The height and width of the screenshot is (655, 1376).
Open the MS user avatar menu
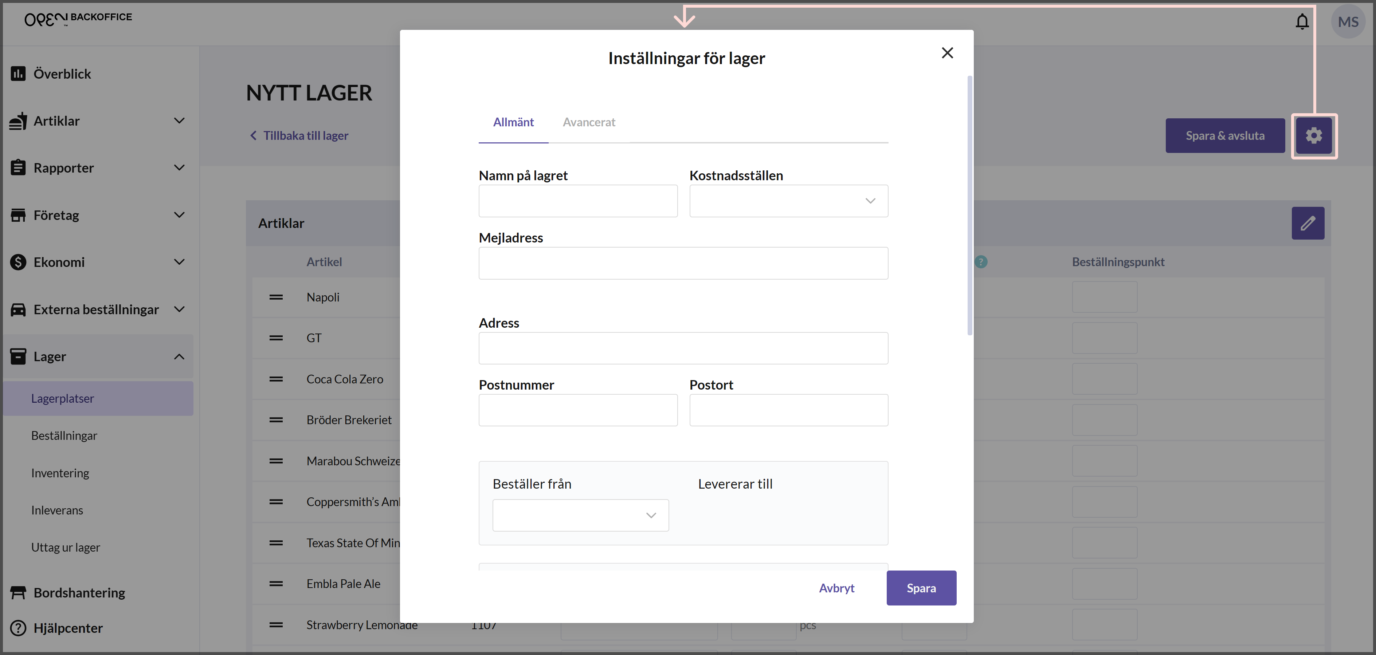[1348, 21]
